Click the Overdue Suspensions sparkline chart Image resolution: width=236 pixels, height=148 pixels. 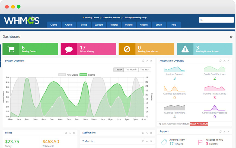(174, 88)
